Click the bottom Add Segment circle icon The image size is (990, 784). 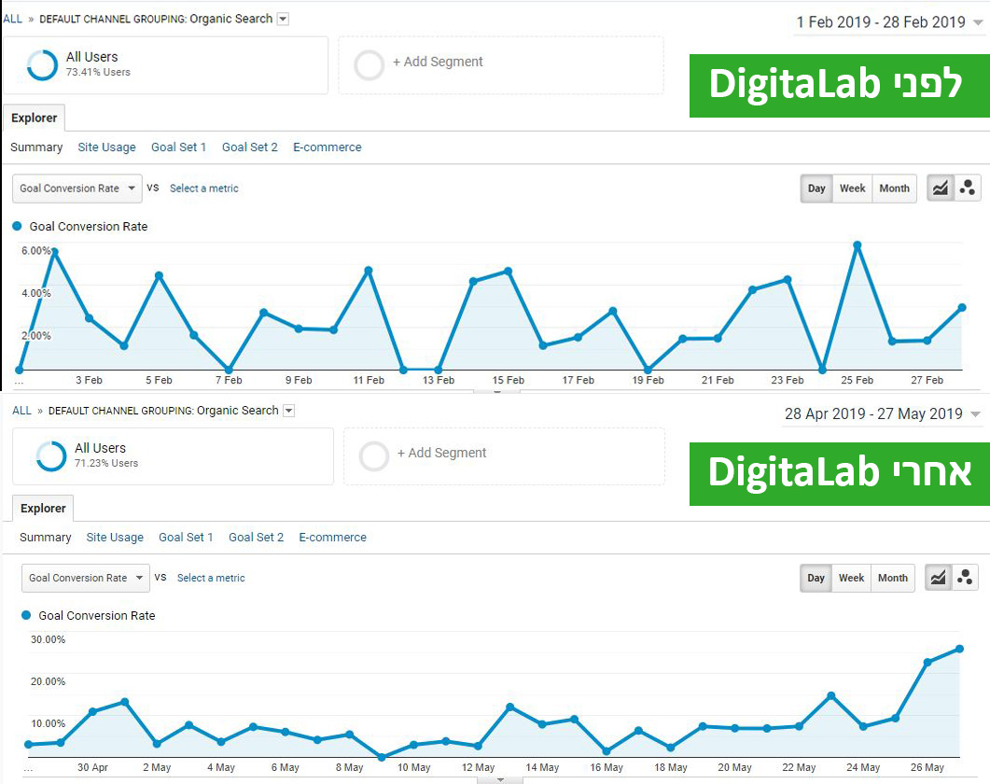[374, 456]
